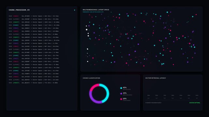209x117 pixels.
Task: Select log row 0028 tagged INDEX
Action: click(x=34, y=16)
